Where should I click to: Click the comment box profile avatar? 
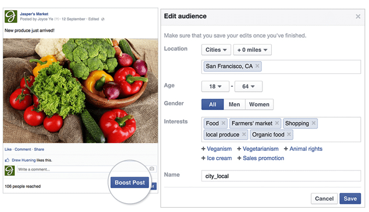tap(10, 170)
